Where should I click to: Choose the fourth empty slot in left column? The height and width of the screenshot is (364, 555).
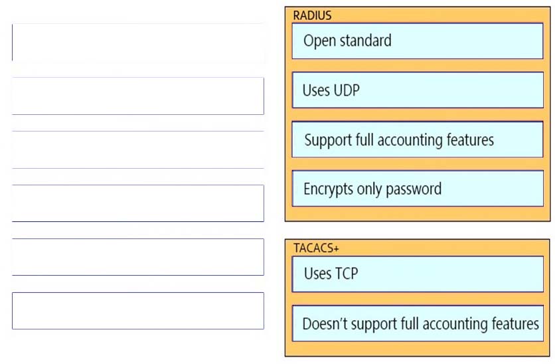pyautogui.click(x=138, y=203)
